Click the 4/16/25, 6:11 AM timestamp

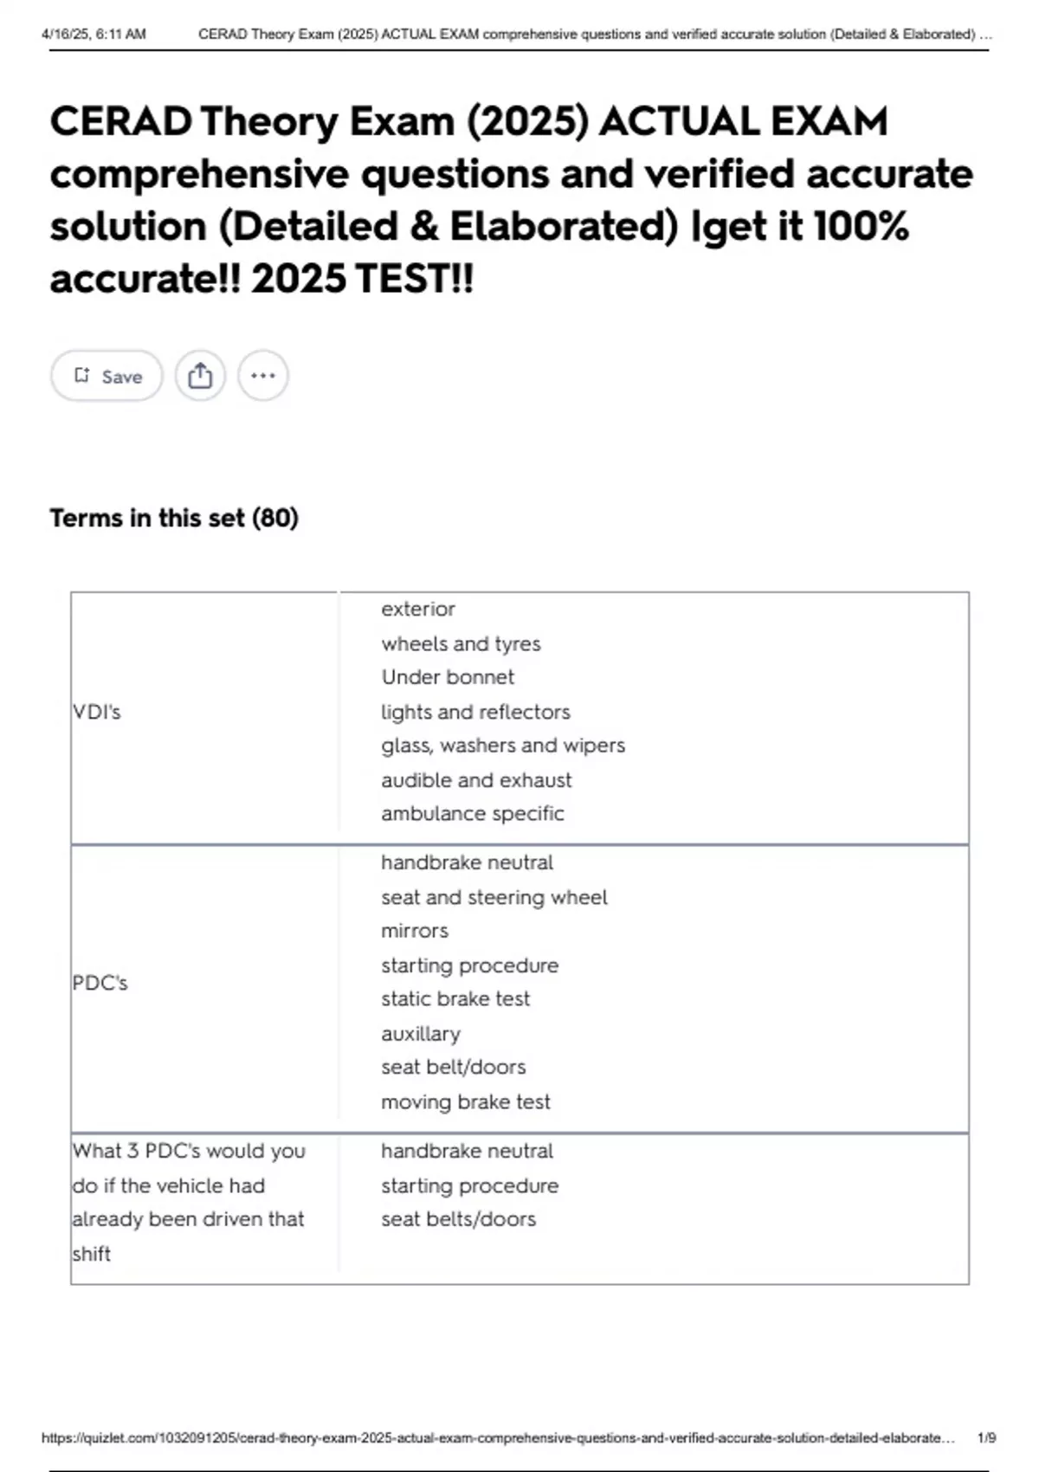[x=94, y=35]
